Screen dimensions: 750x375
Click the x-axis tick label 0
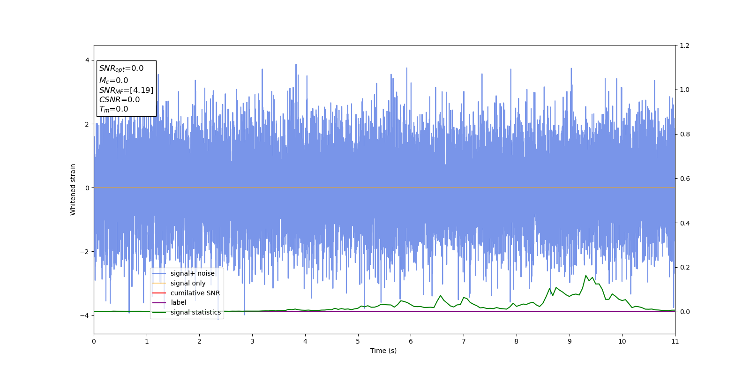point(94,341)
